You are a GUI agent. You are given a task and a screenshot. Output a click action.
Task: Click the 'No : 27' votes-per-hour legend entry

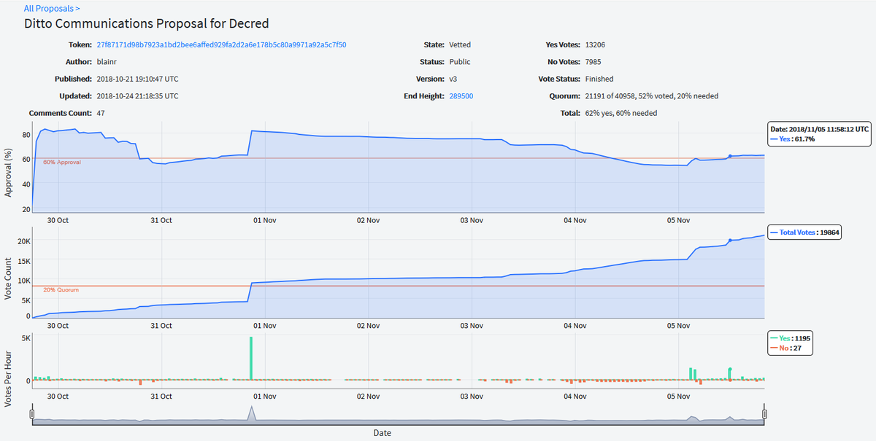click(787, 348)
